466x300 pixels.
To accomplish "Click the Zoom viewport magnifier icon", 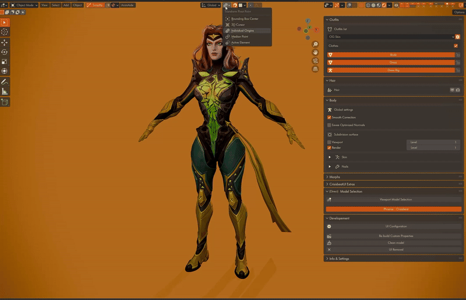I will (x=315, y=44).
